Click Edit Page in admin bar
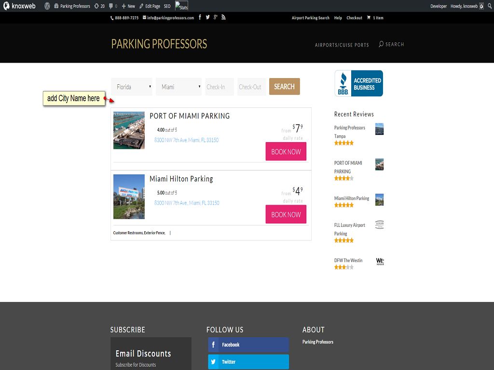 (x=150, y=6)
